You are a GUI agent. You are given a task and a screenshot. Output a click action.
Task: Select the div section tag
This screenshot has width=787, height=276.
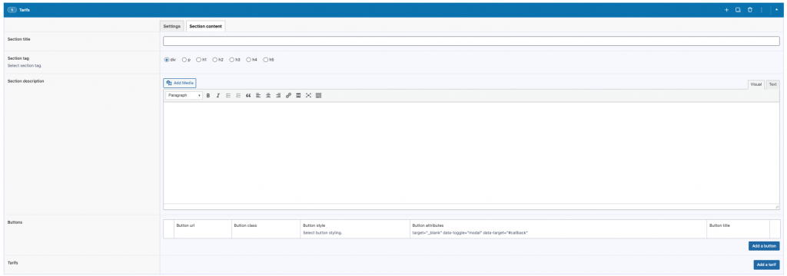(x=167, y=60)
